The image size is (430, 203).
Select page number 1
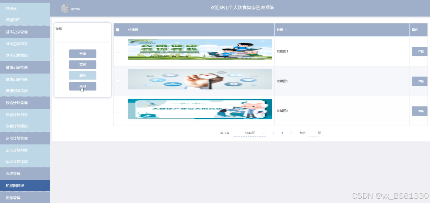click(x=282, y=133)
